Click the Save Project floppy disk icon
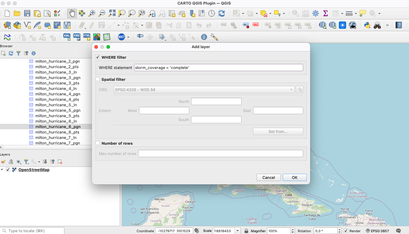Screen dimensions: 409x234 tap(27, 13)
